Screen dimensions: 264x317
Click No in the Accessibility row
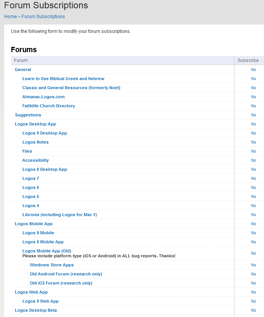coord(253,160)
